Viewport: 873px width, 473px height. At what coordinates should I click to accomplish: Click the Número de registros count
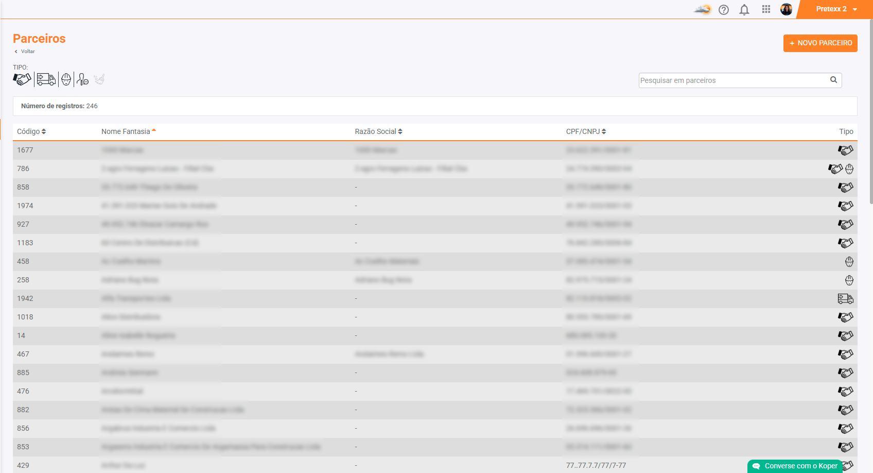click(x=59, y=106)
